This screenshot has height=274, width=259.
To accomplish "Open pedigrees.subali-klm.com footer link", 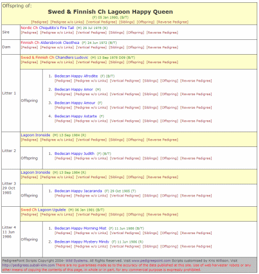I will [x=28, y=265].
